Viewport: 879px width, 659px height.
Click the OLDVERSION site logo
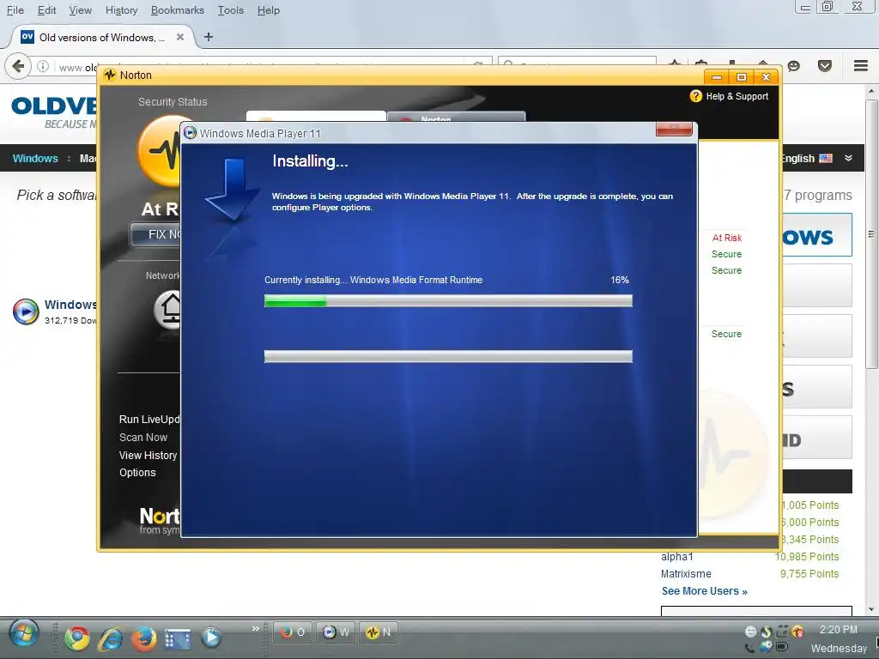click(54, 106)
